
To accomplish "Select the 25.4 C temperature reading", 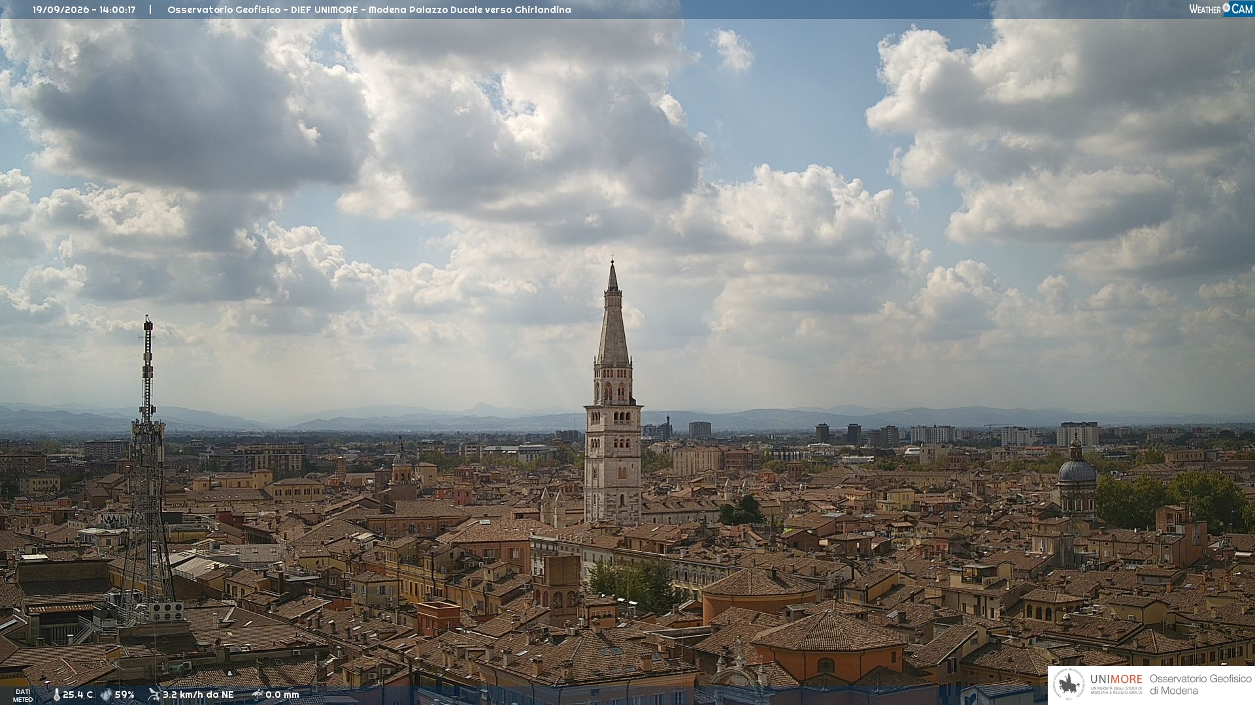I will 78,695.
